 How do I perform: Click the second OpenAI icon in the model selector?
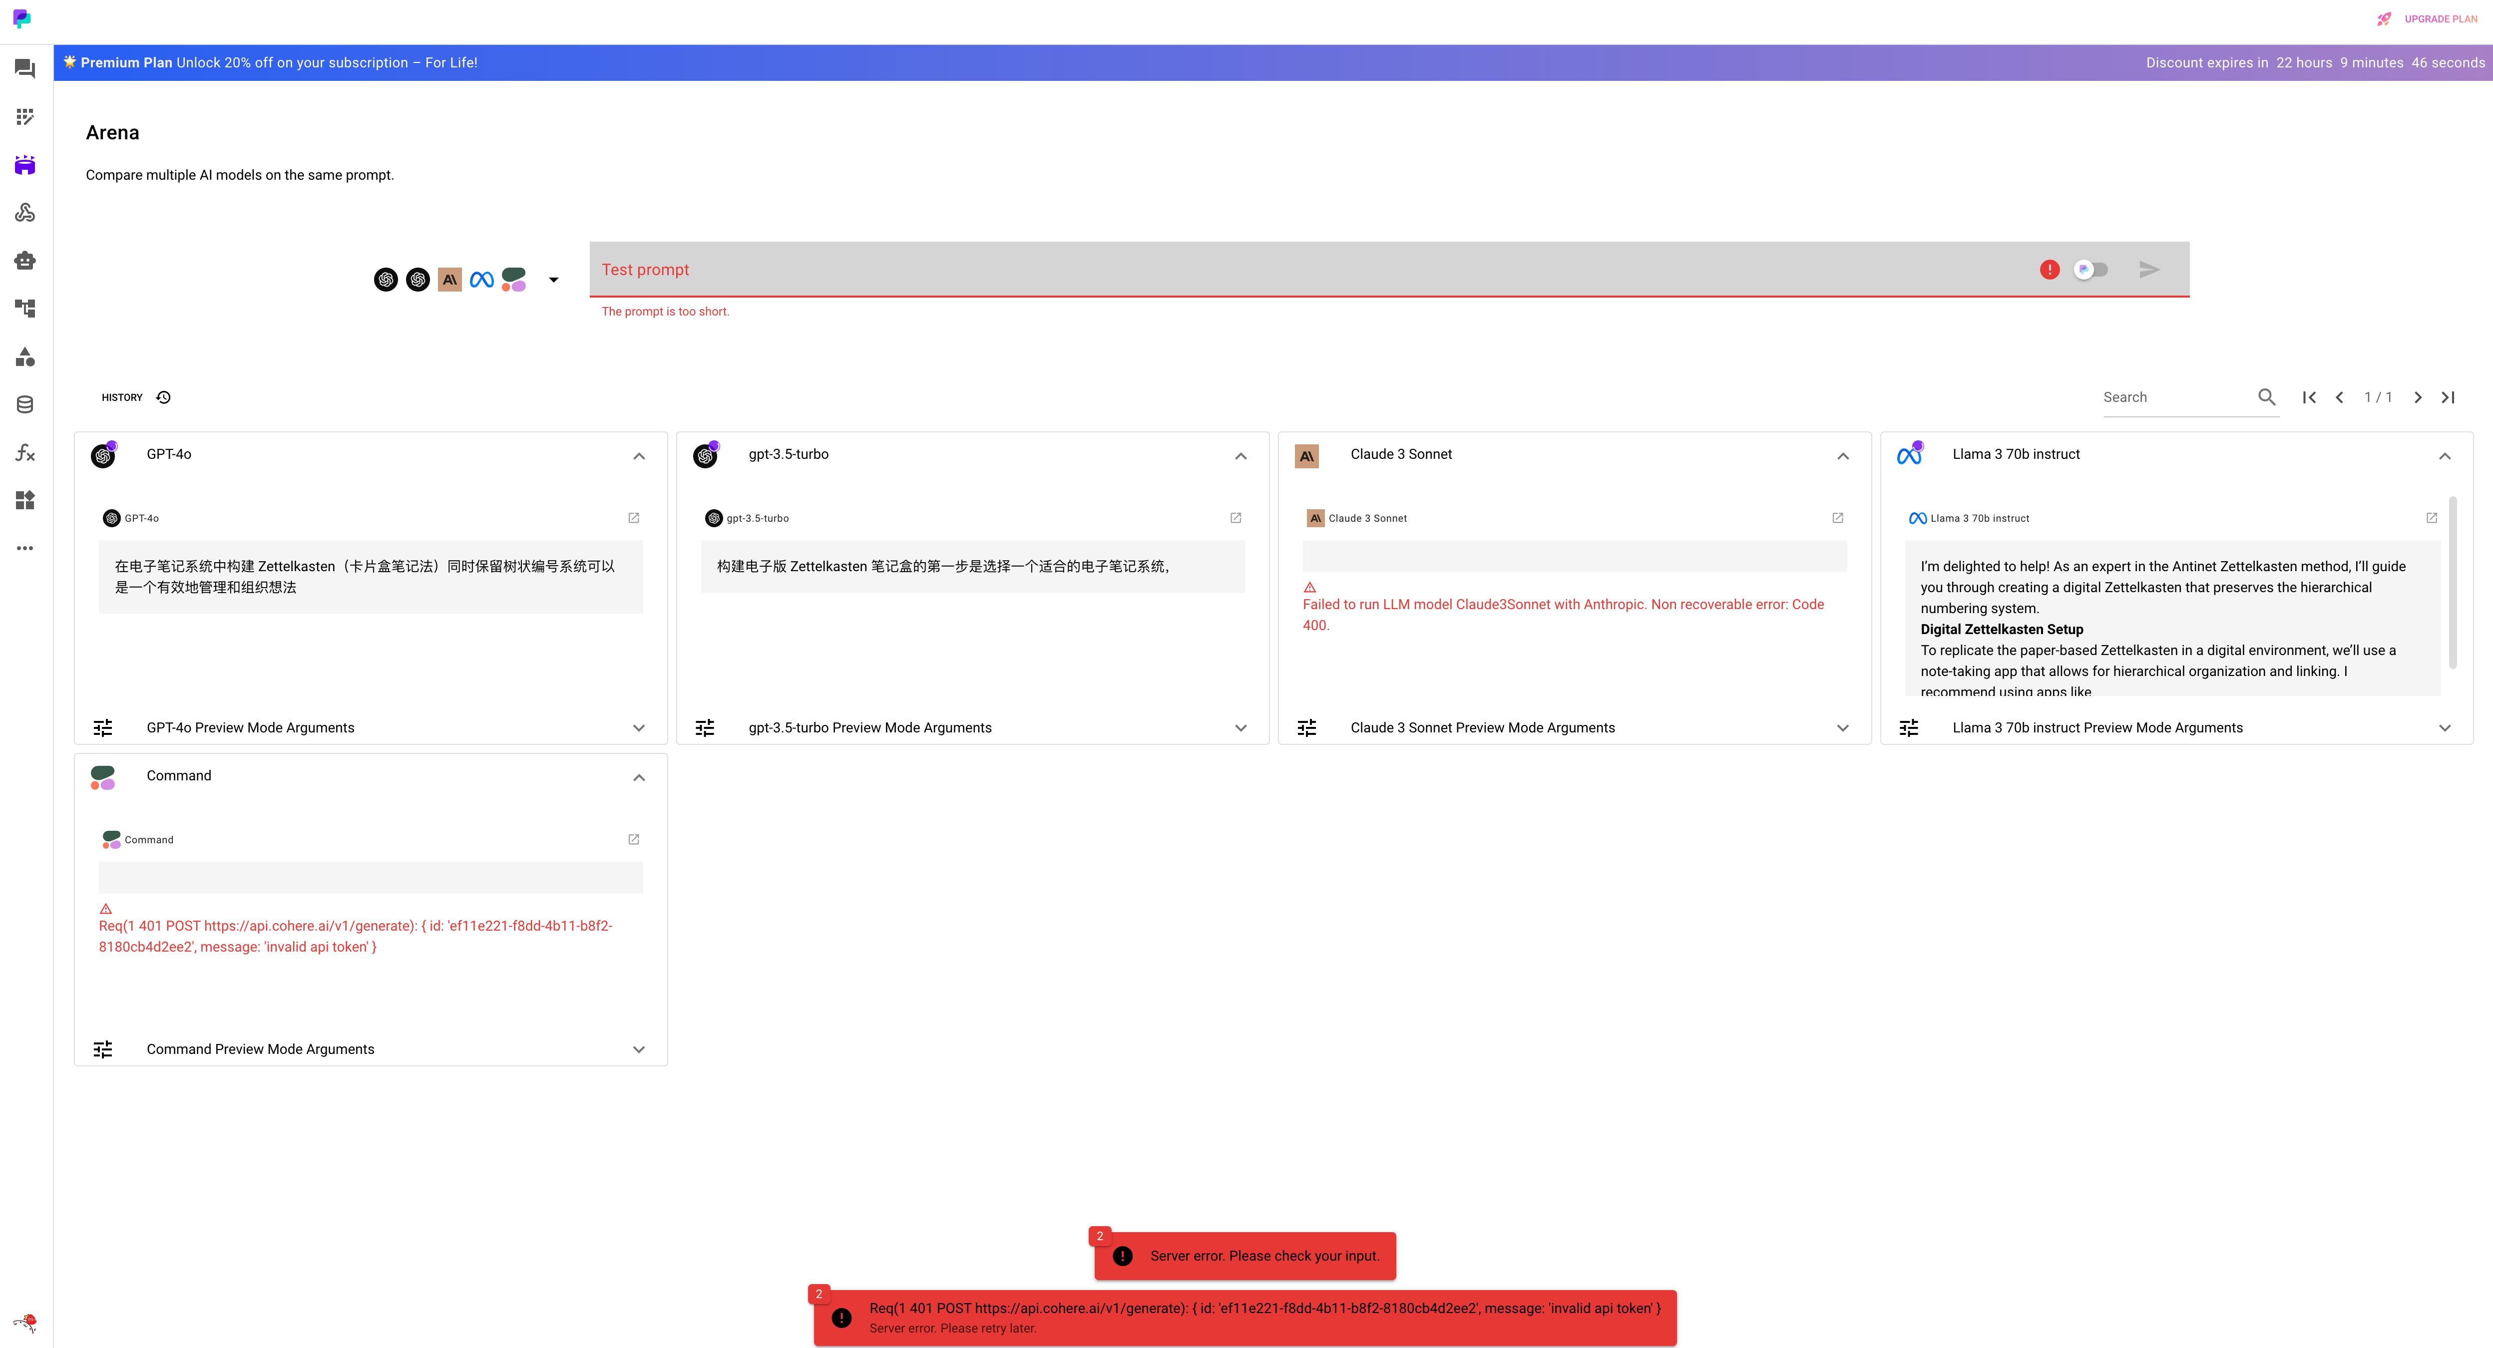418,280
